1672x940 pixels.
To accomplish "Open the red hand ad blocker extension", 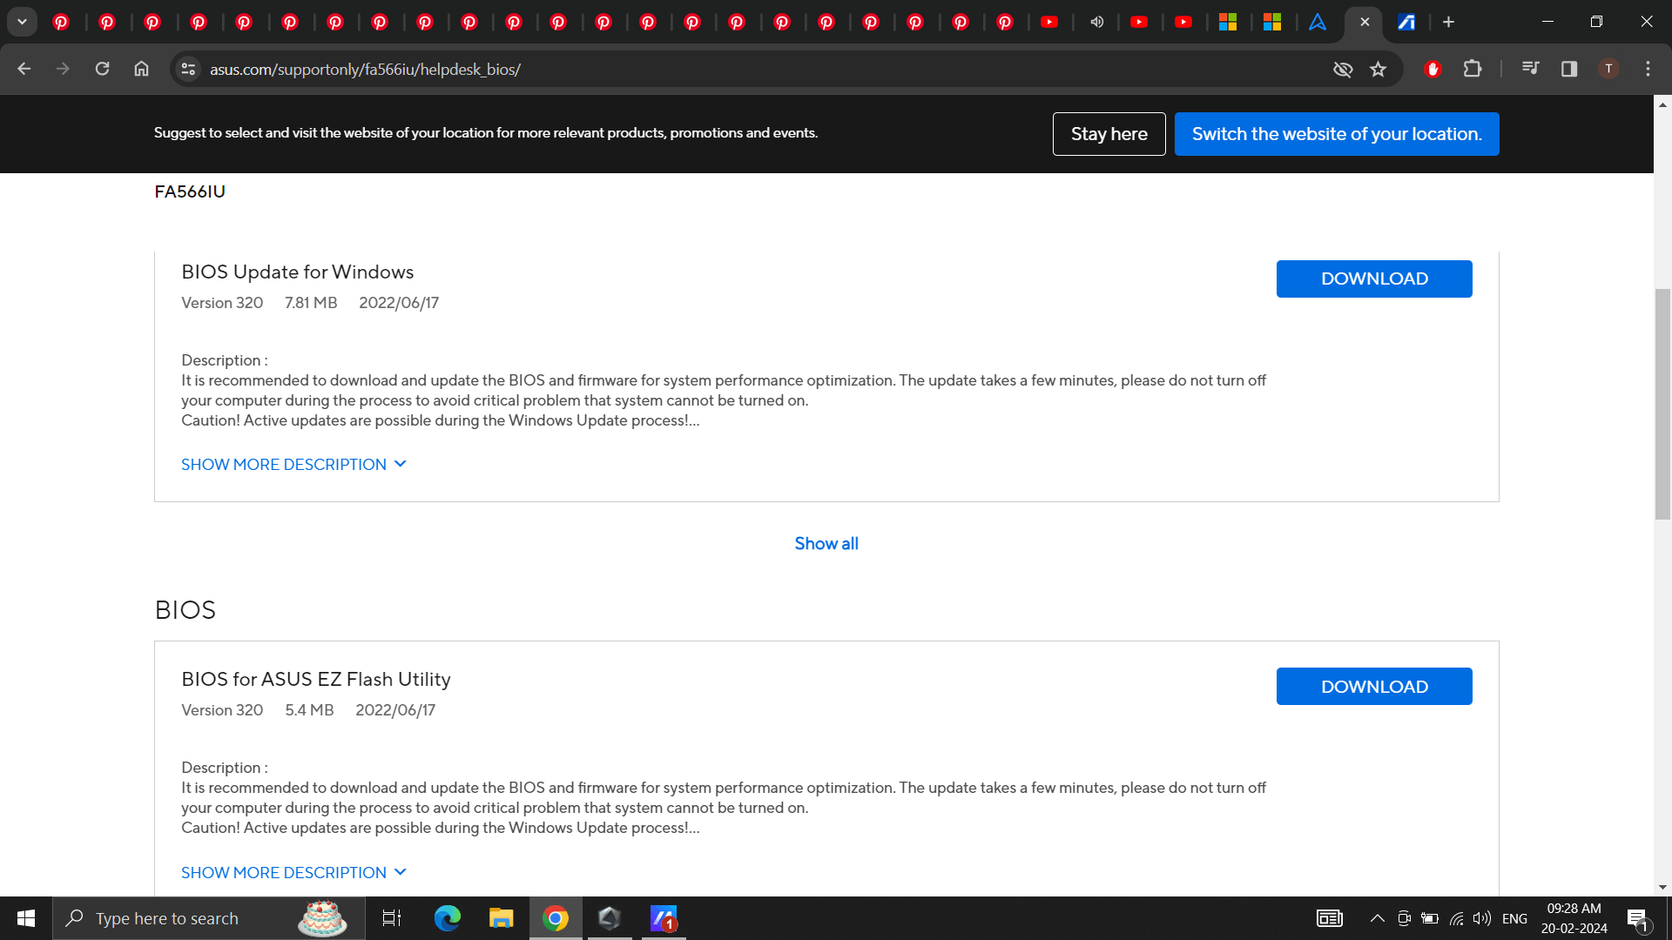I will tap(1433, 69).
